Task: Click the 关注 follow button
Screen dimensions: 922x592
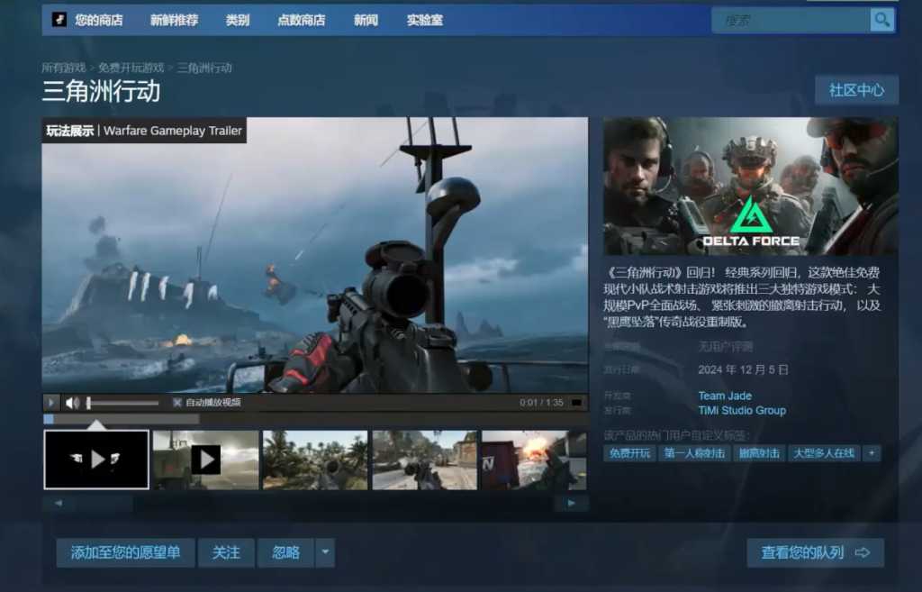Action: tap(226, 552)
